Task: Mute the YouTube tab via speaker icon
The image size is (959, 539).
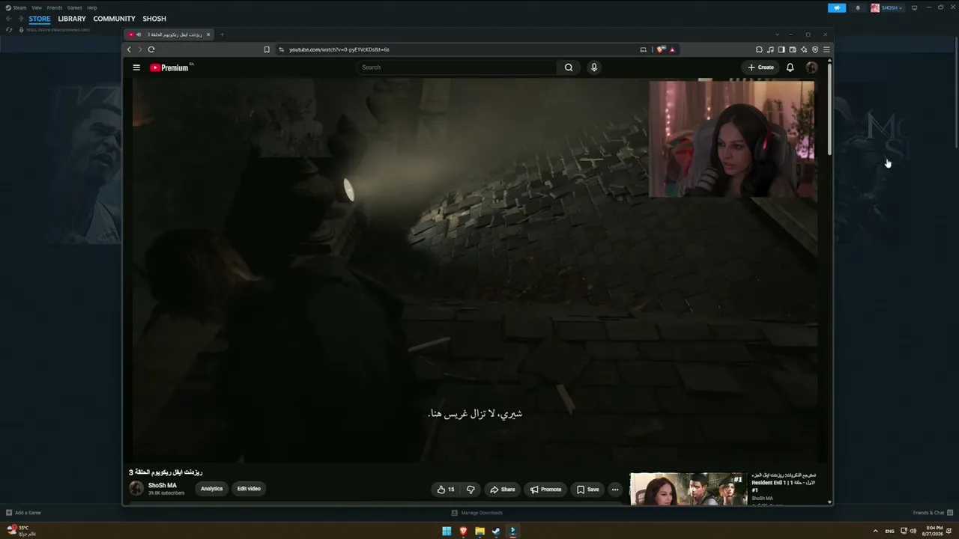Action: 139,34
